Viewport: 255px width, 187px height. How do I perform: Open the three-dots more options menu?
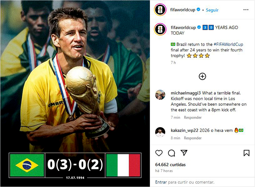click(x=246, y=10)
